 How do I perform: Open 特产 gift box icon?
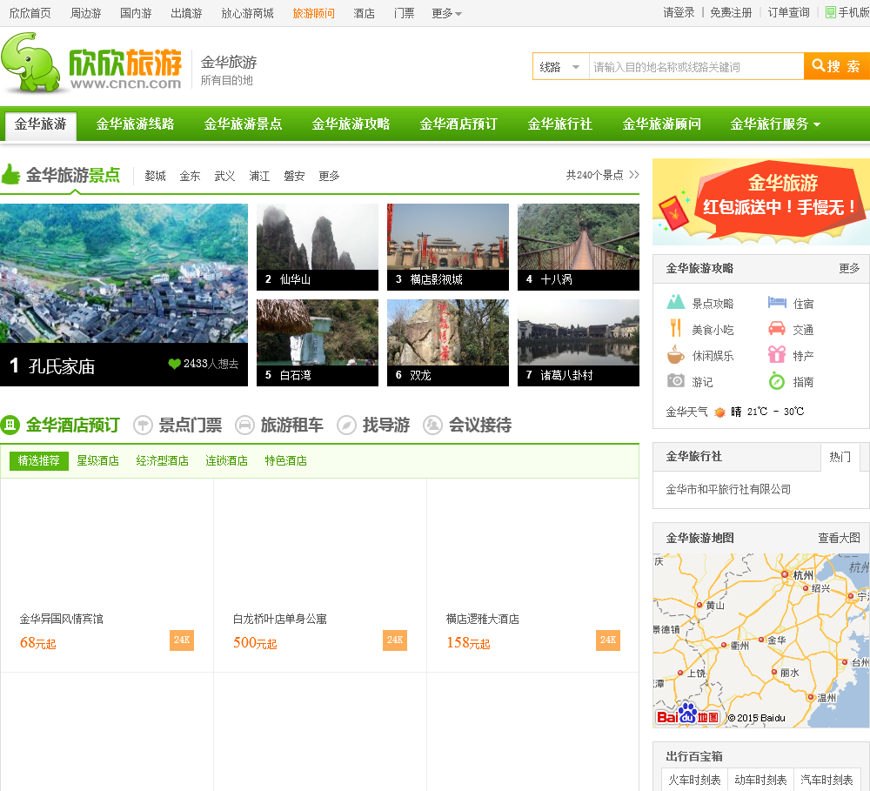[x=777, y=354]
